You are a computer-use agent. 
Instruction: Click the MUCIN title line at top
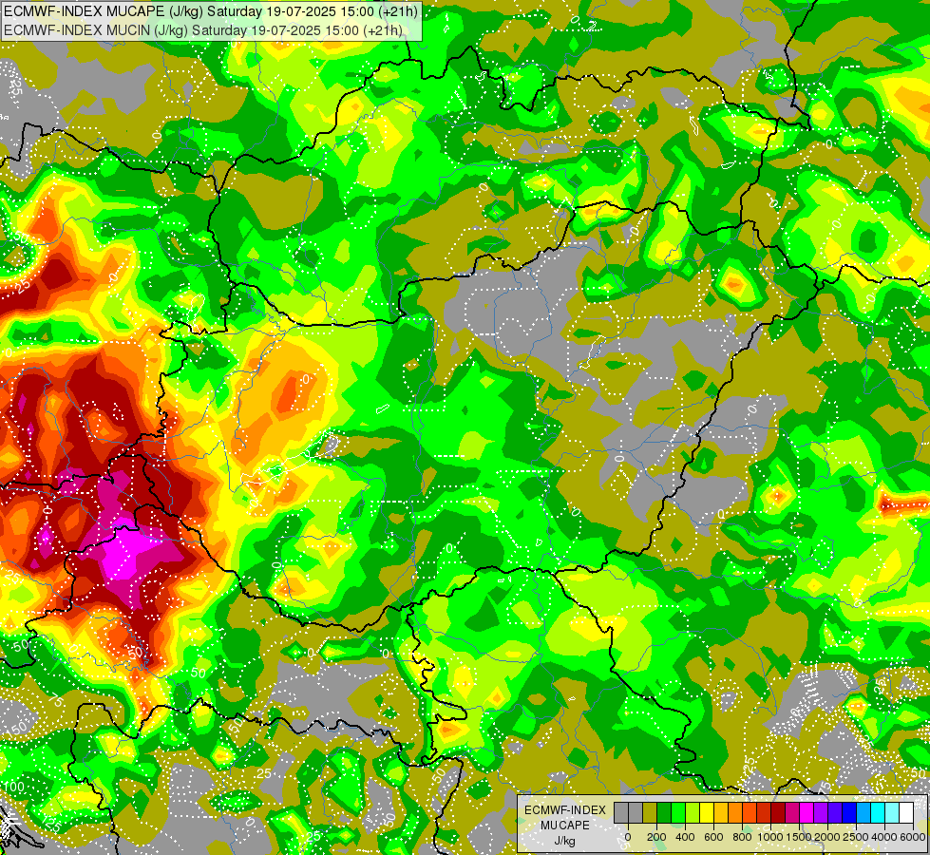(x=203, y=29)
